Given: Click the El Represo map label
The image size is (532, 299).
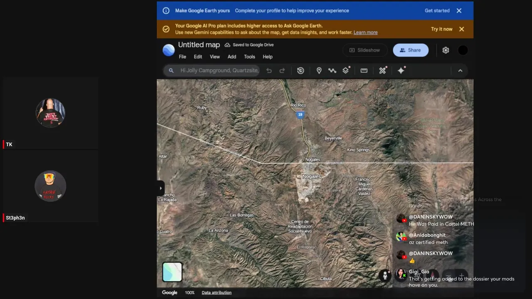Looking at the screenshot, I should [307, 247].
